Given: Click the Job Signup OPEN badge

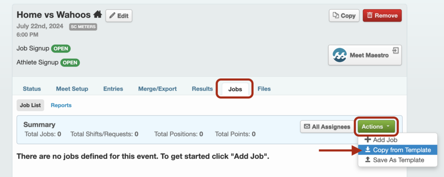Looking at the screenshot, I should click(61, 49).
